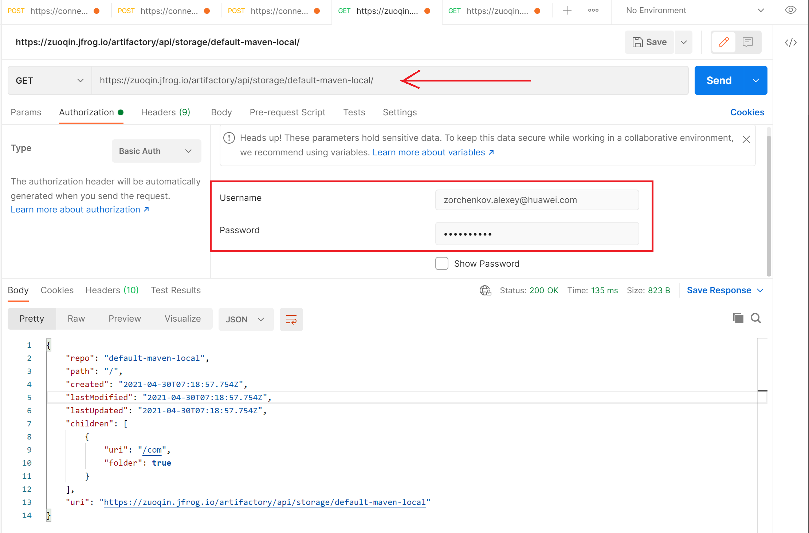The height and width of the screenshot is (533, 809).
Task: Open the GET method dropdown
Action: (50, 80)
